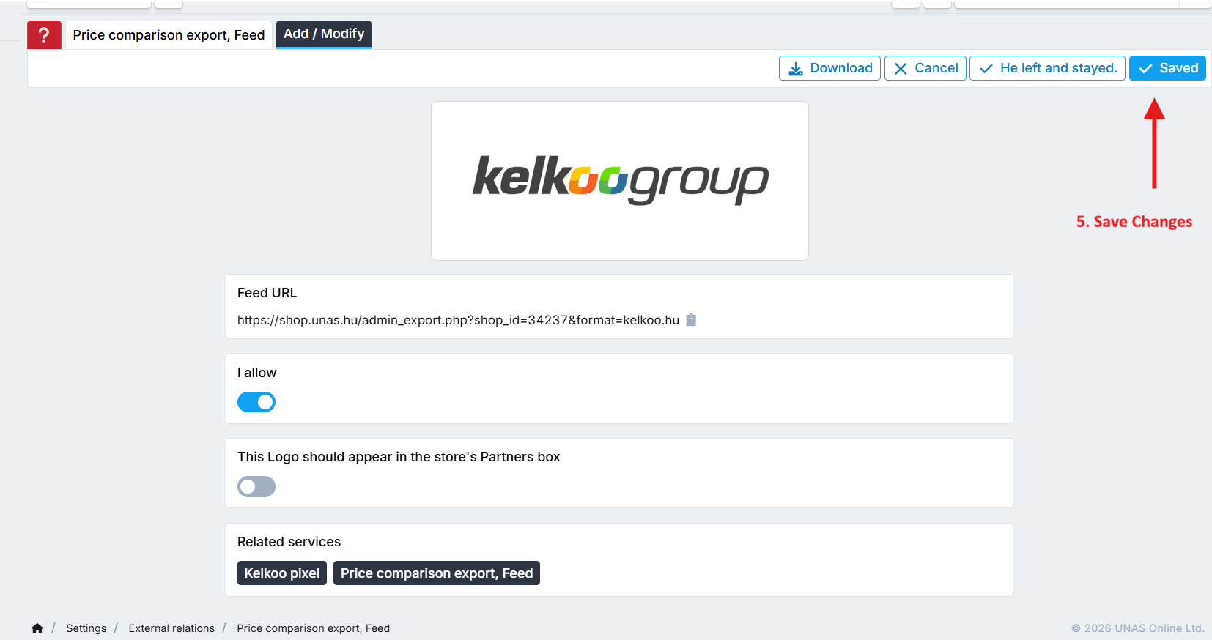The width and height of the screenshot is (1212, 640).
Task: Switch to Price comparison export, Feed tab
Action: coord(169,35)
